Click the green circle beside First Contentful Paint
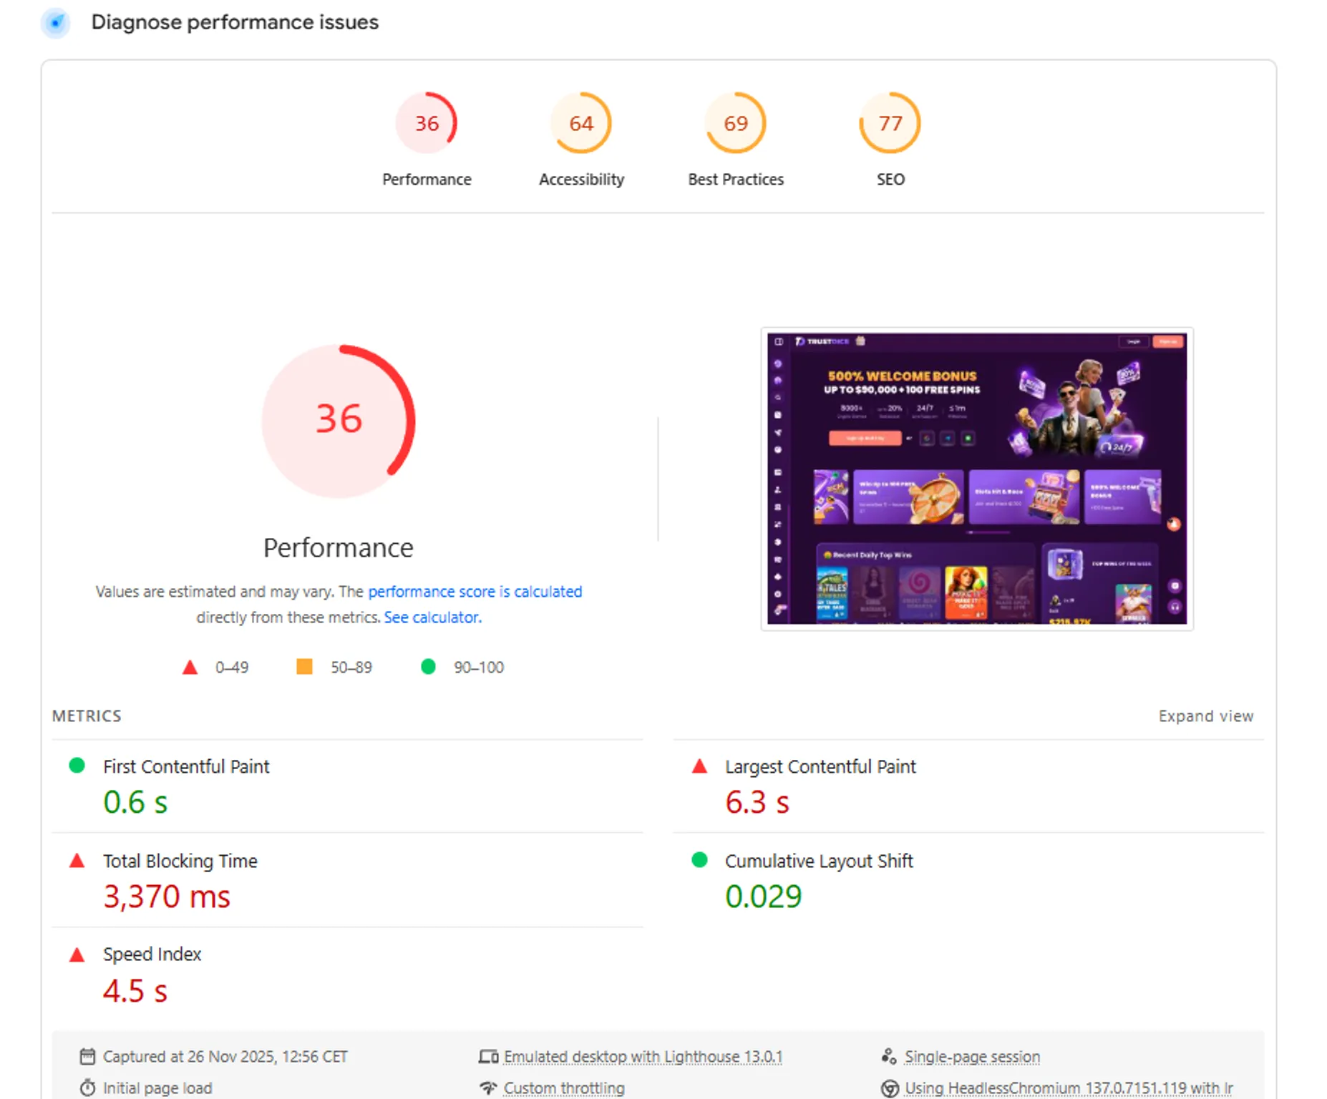Screen dimensions: 1327x1099 pos(77,766)
